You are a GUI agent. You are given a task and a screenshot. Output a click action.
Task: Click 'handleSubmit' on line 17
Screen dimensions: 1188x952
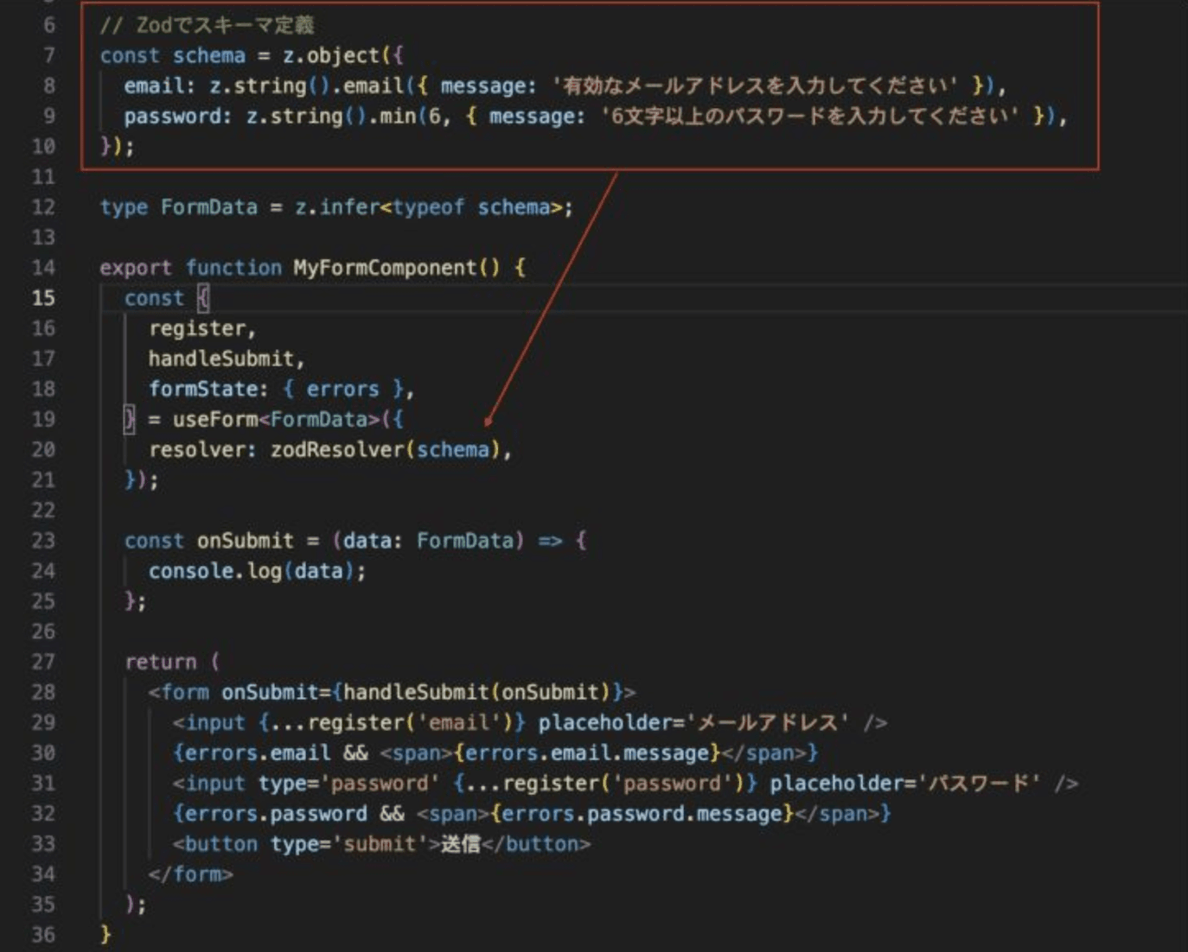pos(221,359)
